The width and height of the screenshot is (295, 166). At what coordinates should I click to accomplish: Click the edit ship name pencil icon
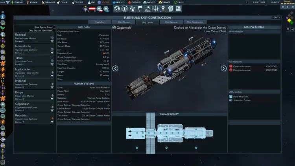[114, 28]
